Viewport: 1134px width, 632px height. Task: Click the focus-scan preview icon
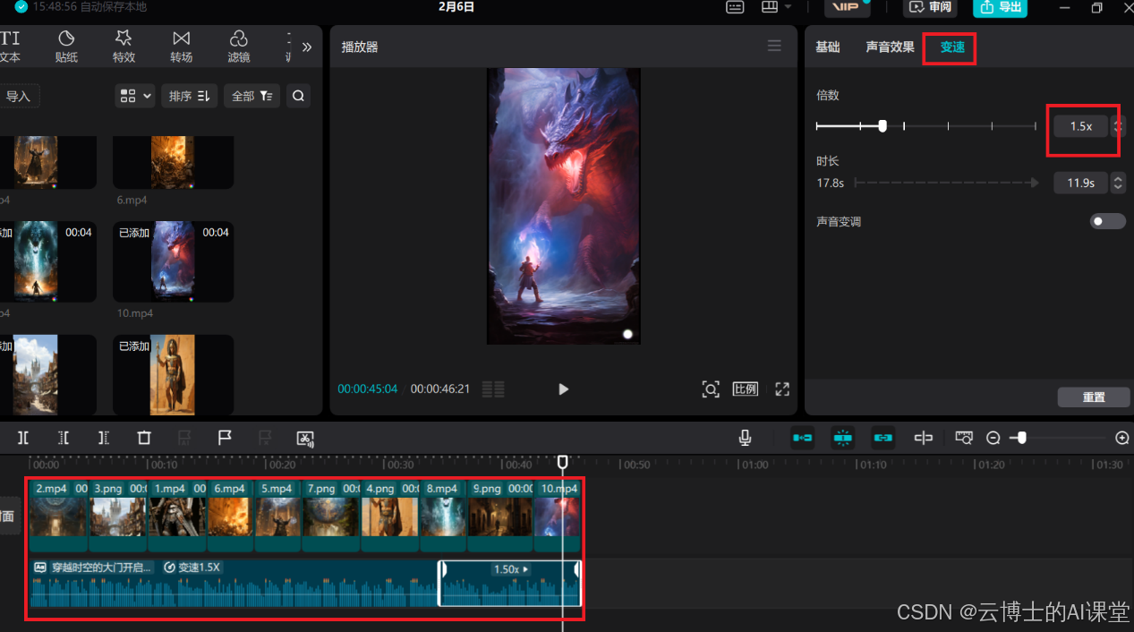point(711,389)
